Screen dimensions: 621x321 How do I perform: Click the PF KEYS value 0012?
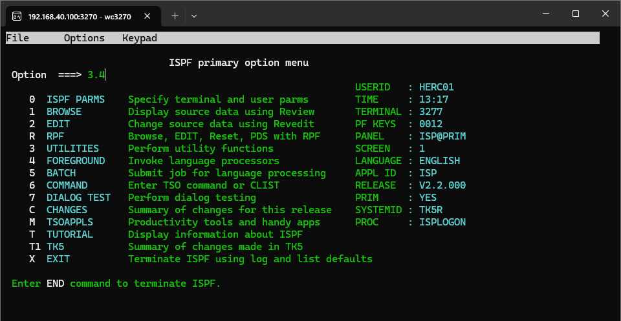pos(431,124)
